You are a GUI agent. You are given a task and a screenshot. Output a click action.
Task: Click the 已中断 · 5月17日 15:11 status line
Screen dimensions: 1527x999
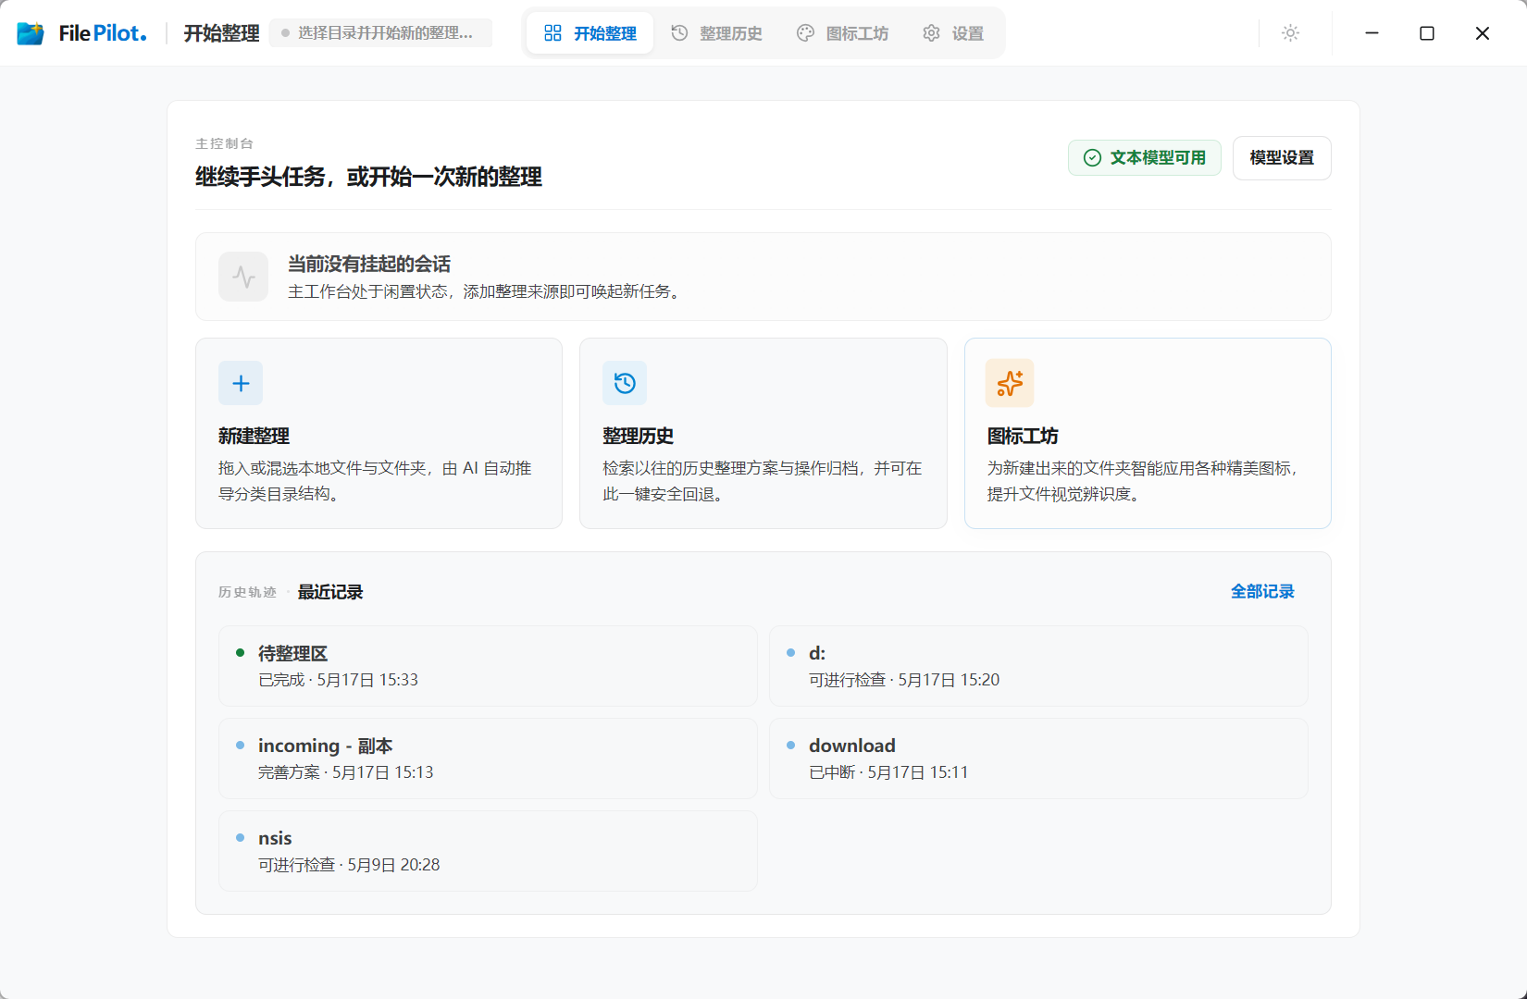coord(888,772)
